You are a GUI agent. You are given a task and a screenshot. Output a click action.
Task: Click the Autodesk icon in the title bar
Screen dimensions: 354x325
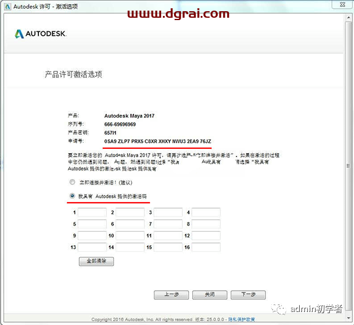coord(8,6)
